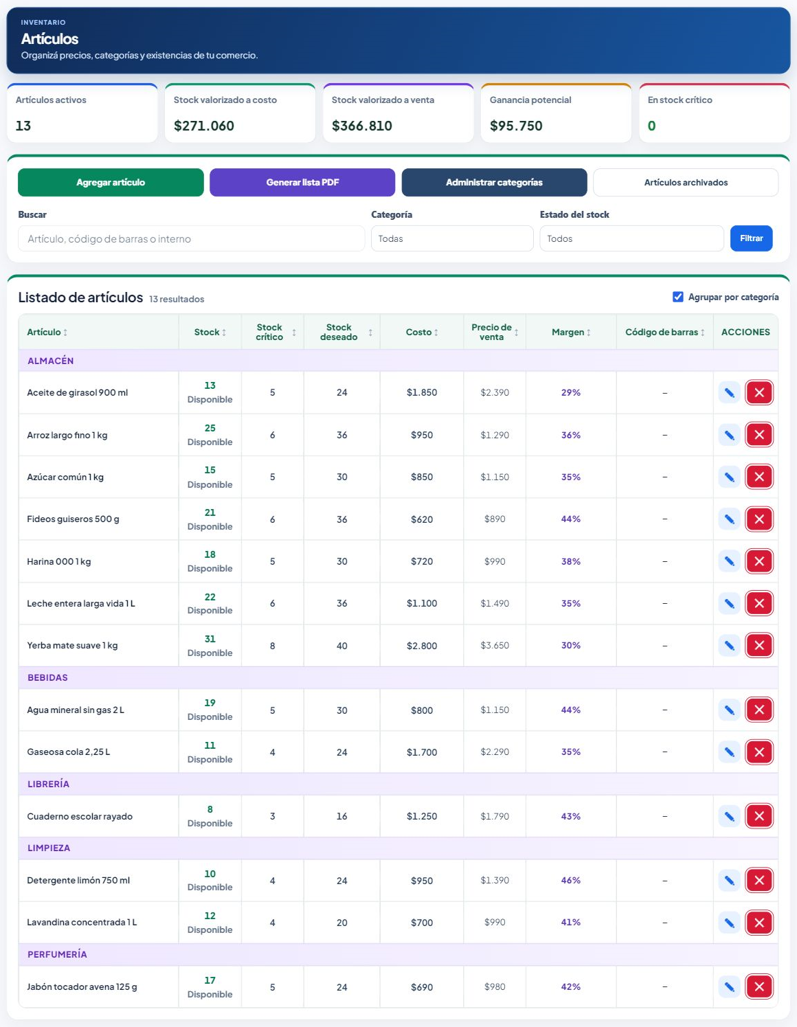The height and width of the screenshot is (1027, 797).
Task: Click the LIMPIEZA category row
Action: pyautogui.click(x=398, y=848)
